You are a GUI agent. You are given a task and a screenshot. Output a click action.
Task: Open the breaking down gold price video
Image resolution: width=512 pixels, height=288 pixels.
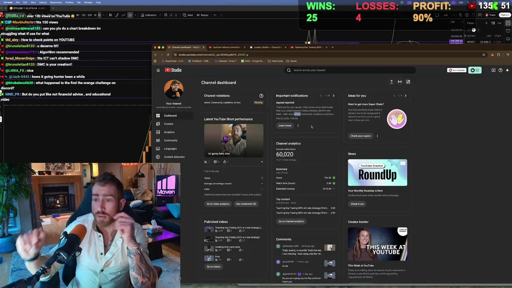228,247
